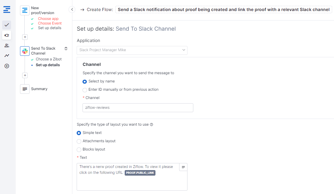Image resolution: width=334 pixels, height=194 pixels.
Task: Choose 'Enter ID manually or from previous action'
Action: pos(85,90)
